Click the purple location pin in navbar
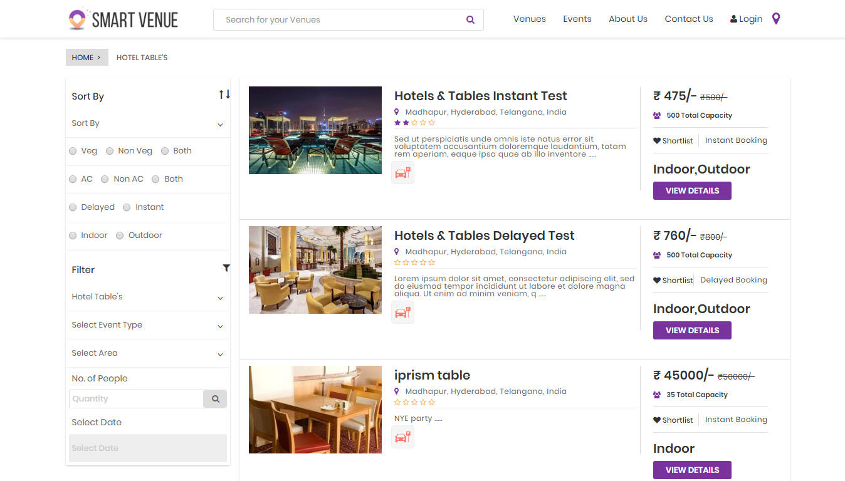Image resolution: width=845 pixels, height=481 pixels. 776,19
